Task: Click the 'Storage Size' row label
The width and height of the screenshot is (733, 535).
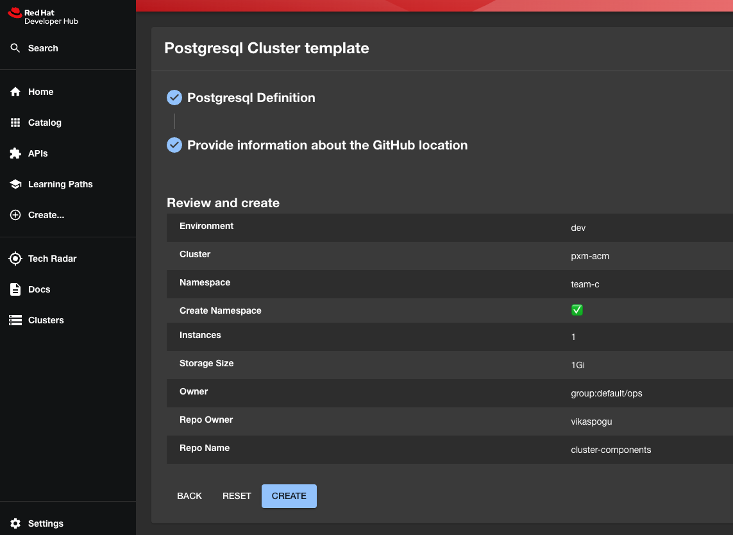Action: [206, 363]
